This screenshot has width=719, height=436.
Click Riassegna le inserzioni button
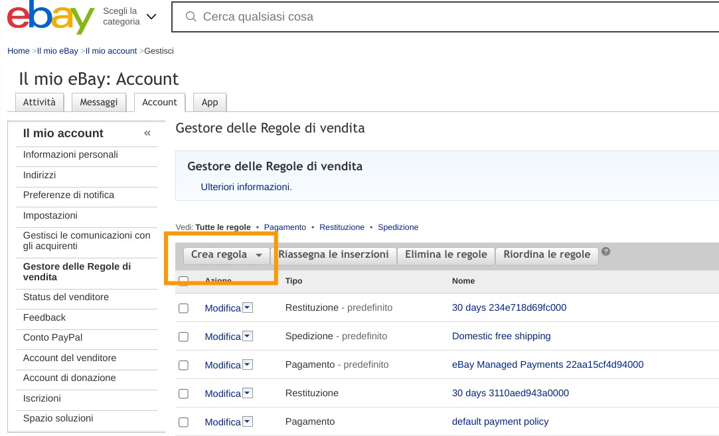[x=333, y=255]
